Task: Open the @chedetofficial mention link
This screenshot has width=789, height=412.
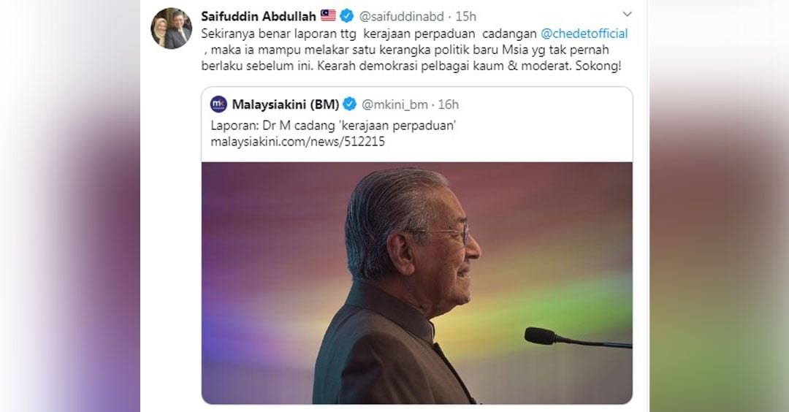Action: tap(584, 34)
